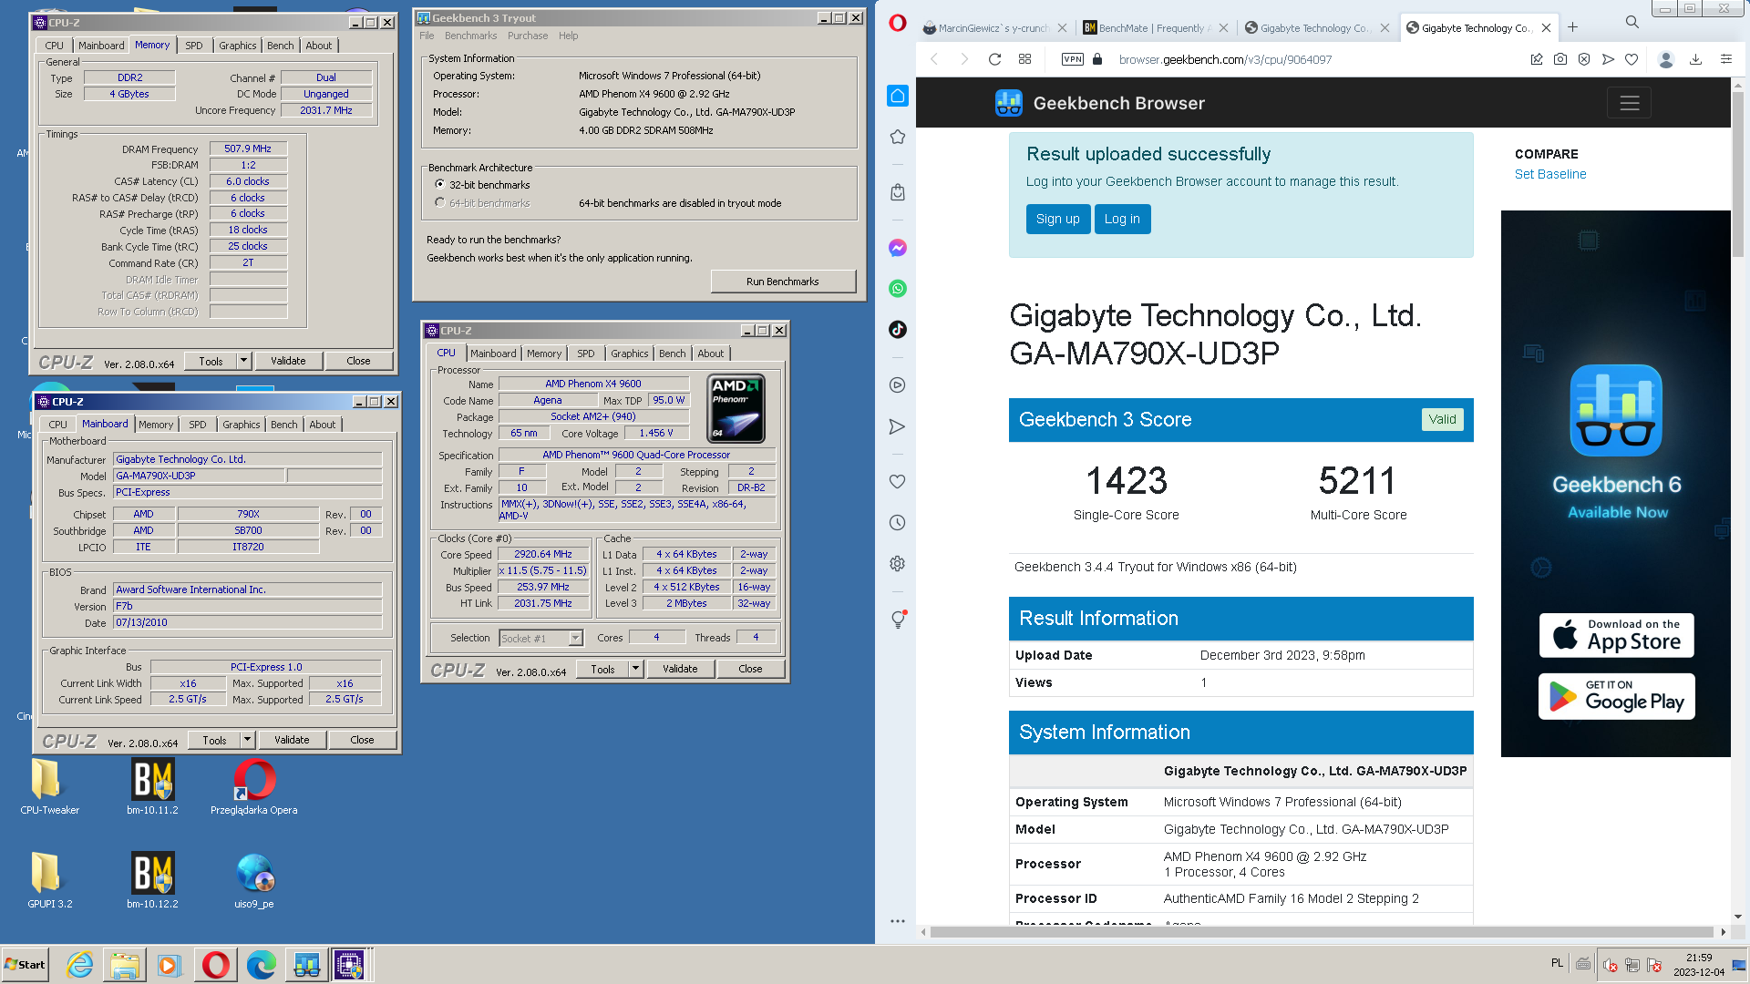This screenshot has width=1750, height=984.
Task: Click Sign up button
Action: coord(1058,219)
